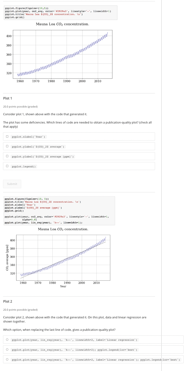Click 'Which option, when replacing the last line' text

tap(59, 330)
